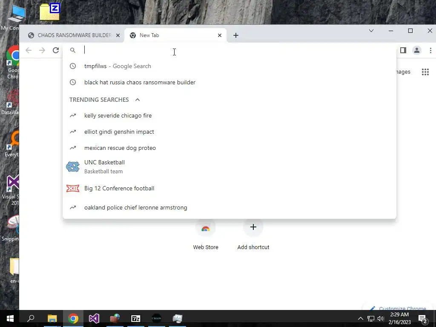Select the New Tab tab
The height and width of the screenshot is (327, 436).
click(x=175, y=35)
